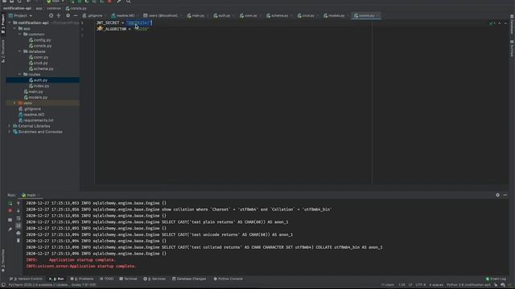This screenshot has width=515, height=289.
Task: Open the Event Log
Action: (496, 279)
